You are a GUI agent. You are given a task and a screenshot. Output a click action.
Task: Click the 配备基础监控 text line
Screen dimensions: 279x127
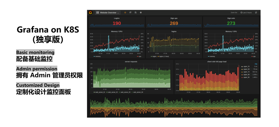coord(34,59)
